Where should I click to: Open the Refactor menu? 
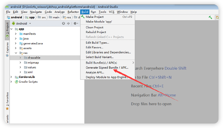coord(73,12)
